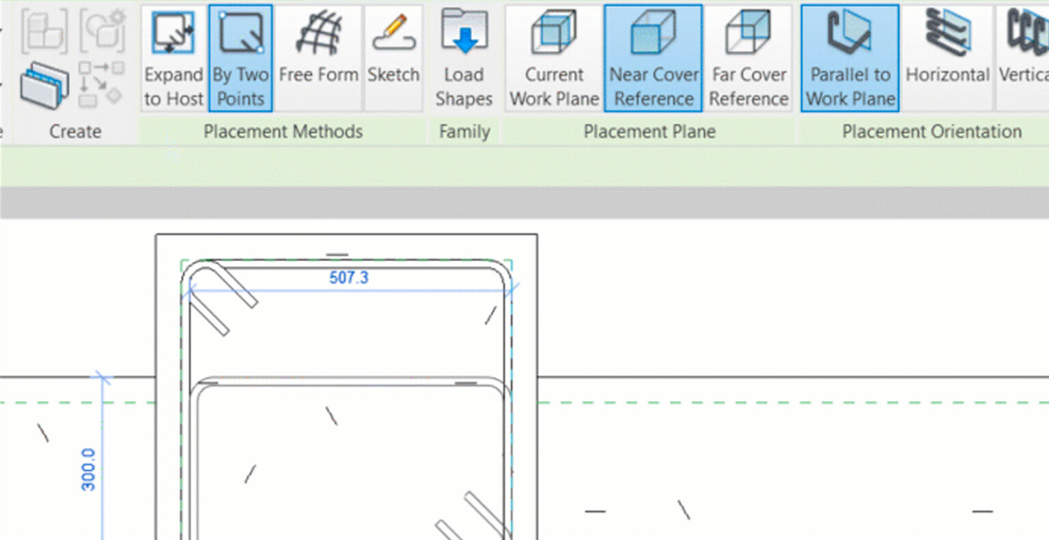
Task: Edit the 300.0 dimension value
Action: tap(89, 468)
